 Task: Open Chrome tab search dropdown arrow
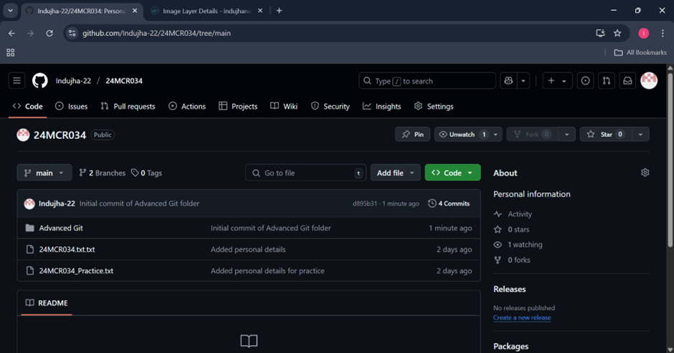10,11
